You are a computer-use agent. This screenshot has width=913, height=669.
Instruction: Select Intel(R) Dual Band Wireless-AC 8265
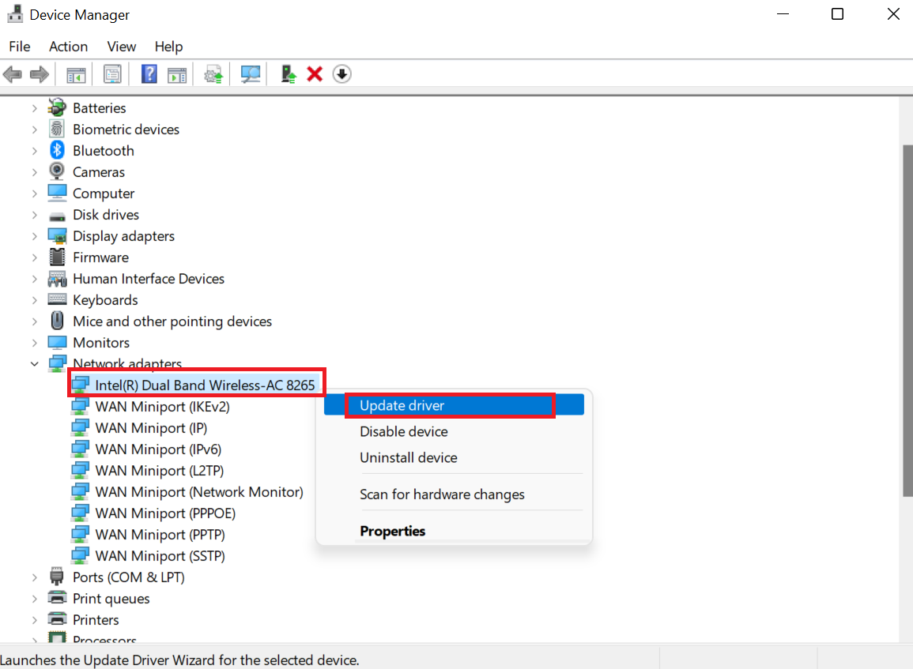coord(205,385)
